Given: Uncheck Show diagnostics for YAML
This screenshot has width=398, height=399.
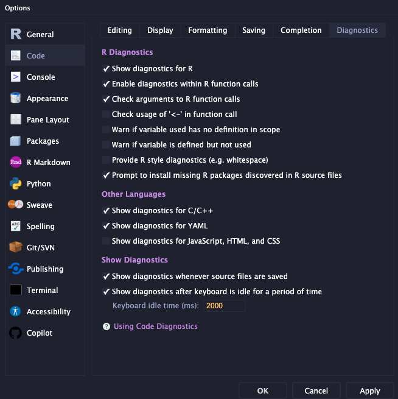Looking at the screenshot, I should 106,226.
